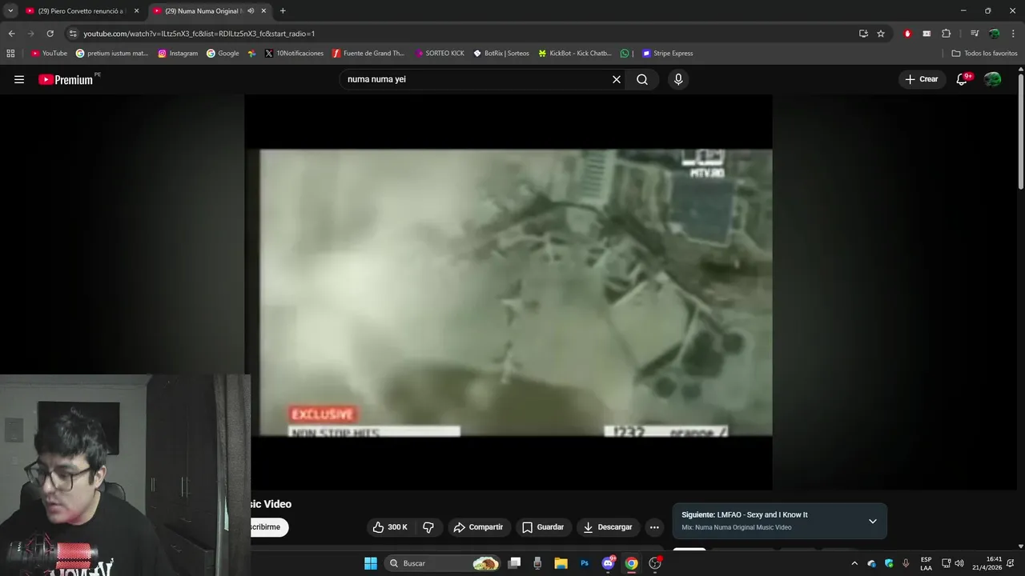
Task: Expand the Siguiente playlist panel chevron
Action: coord(873,521)
